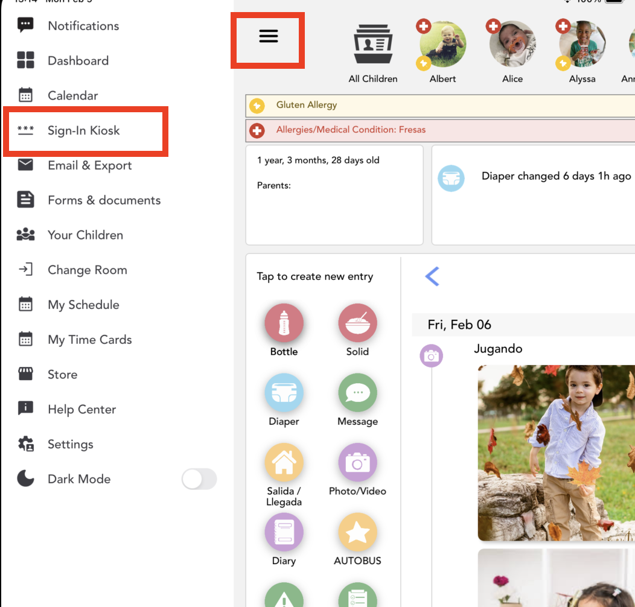
Task: Click the My Schedule calendar icon
Action: 25,305
